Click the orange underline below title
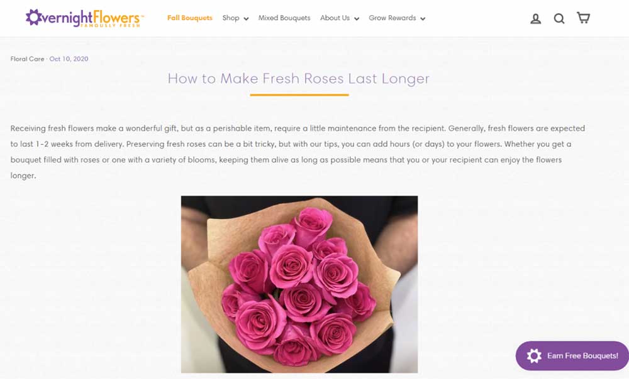629x379 pixels. pos(299,95)
